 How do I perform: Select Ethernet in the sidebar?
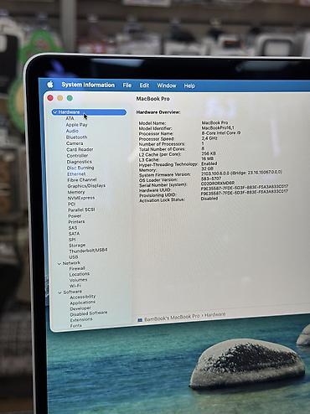click(x=76, y=173)
